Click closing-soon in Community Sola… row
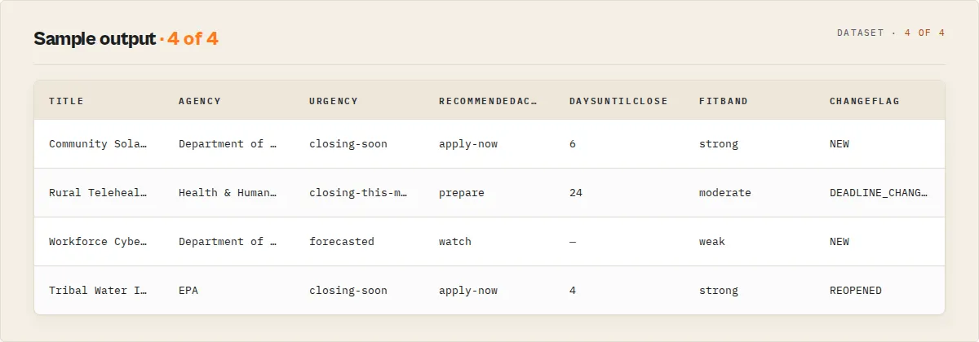The image size is (979, 342). coord(348,144)
